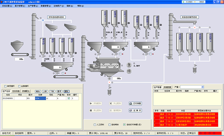The width and height of the screenshot is (224, 136).
Task: Open the 系统设置 system settings menu
Action: 7,6
